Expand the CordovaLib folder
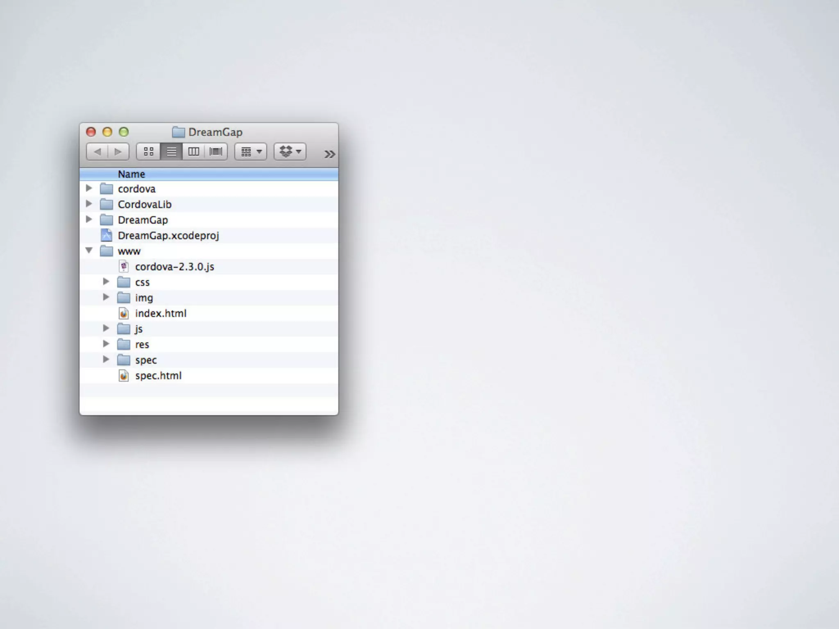 pos(88,204)
